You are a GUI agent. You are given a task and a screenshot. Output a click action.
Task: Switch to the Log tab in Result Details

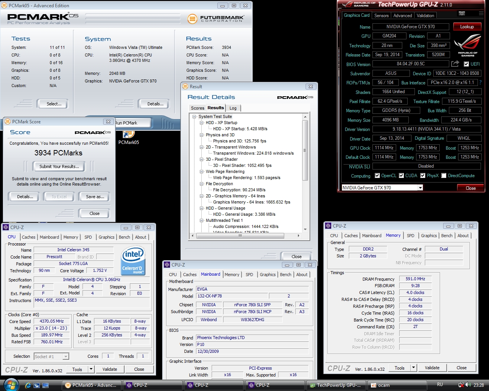point(233,108)
